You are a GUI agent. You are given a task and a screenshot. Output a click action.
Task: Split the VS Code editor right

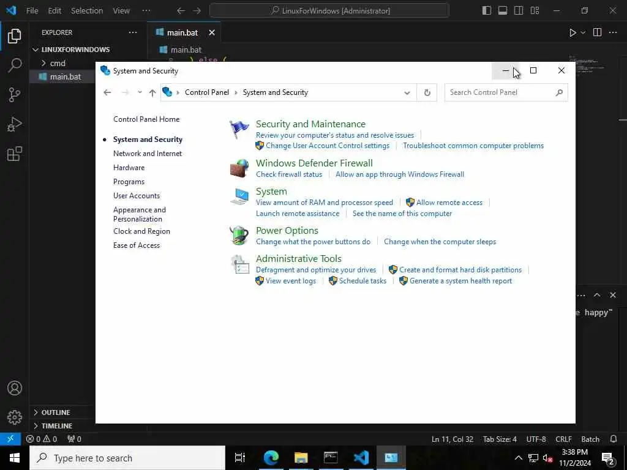tap(597, 32)
